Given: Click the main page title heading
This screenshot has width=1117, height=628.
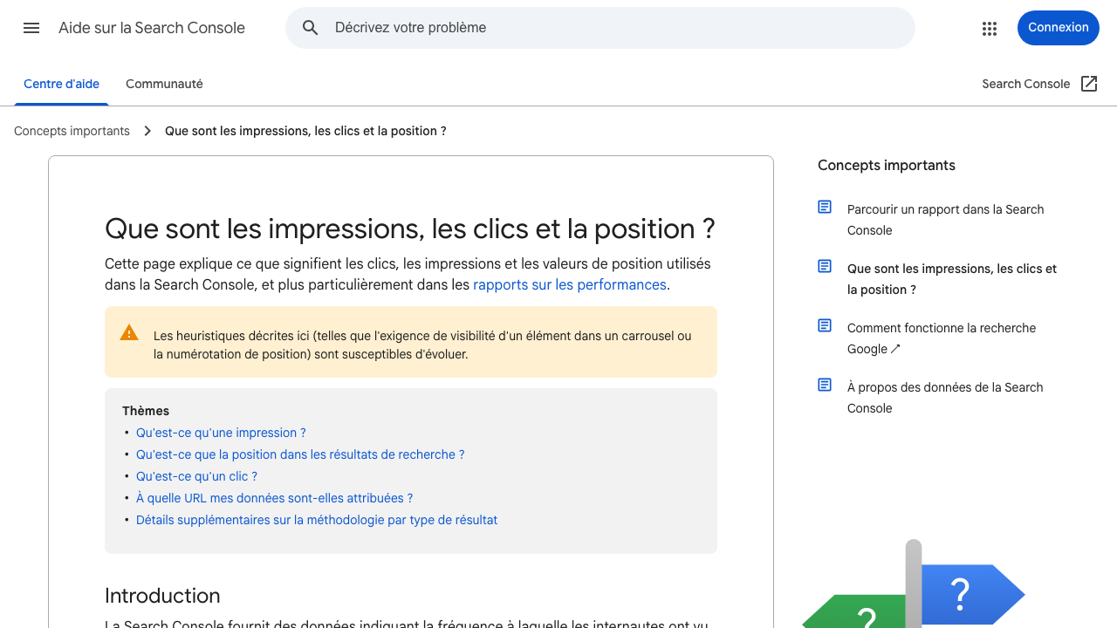Looking at the screenshot, I should [x=410, y=229].
